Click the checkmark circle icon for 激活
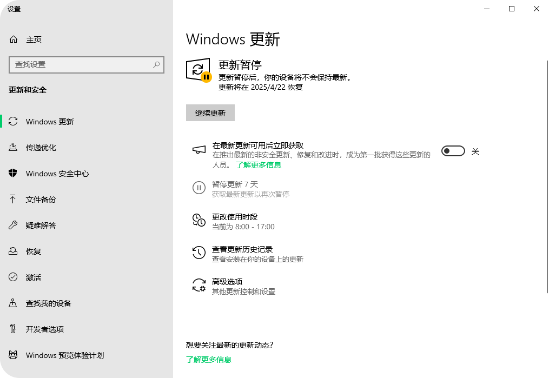The width and height of the screenshot is (549, 378). (x=13, y=277)
